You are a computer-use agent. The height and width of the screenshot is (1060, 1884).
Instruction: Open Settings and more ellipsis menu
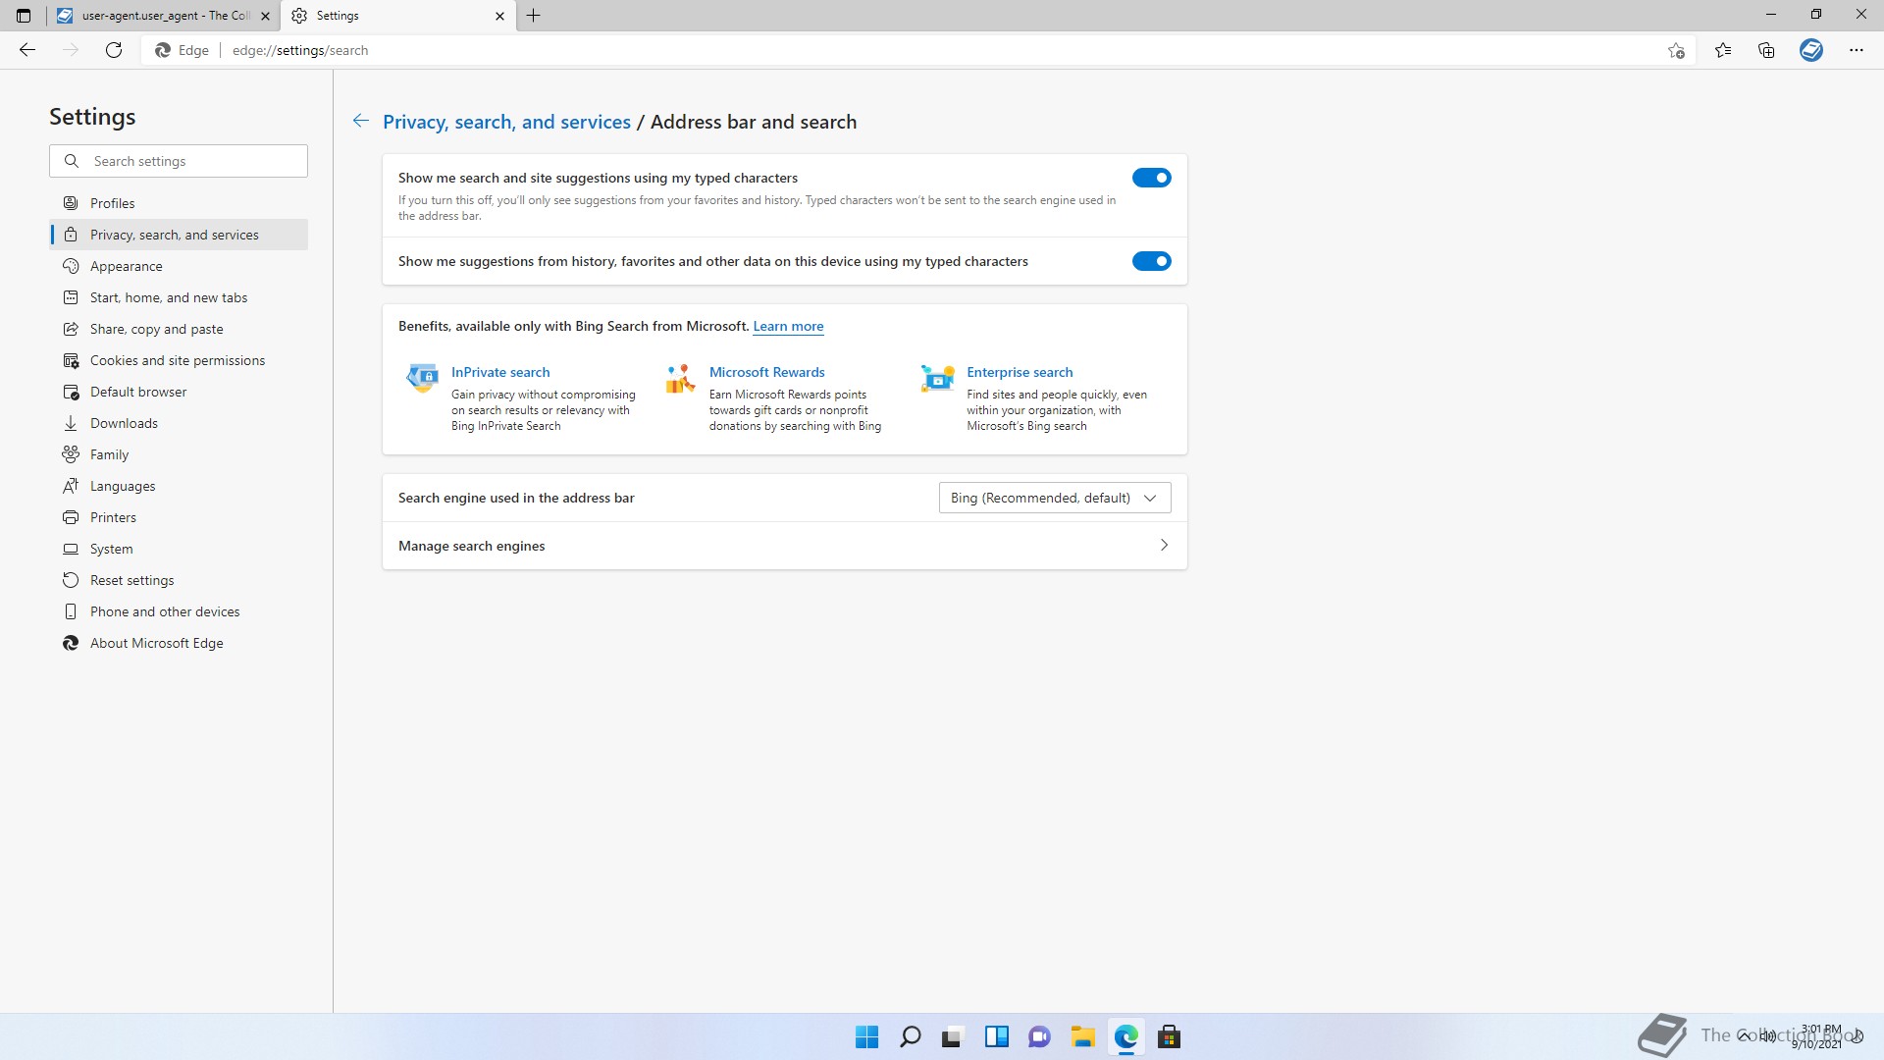point(1857,50)
